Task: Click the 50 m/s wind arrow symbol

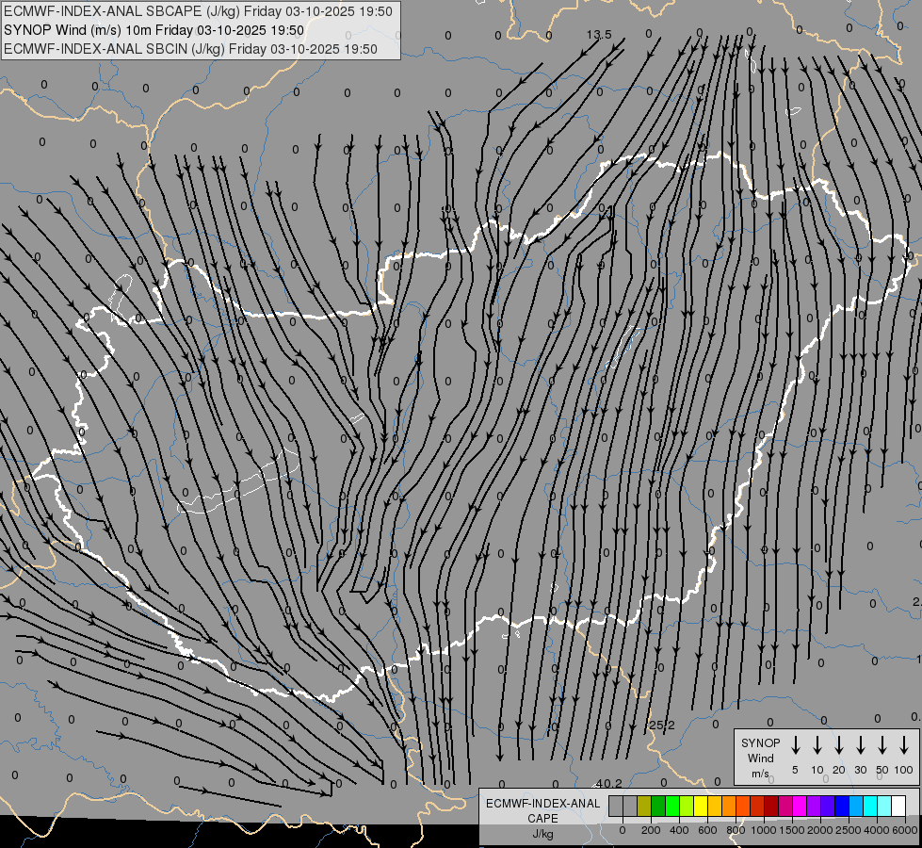Action: tap(882, 745)
